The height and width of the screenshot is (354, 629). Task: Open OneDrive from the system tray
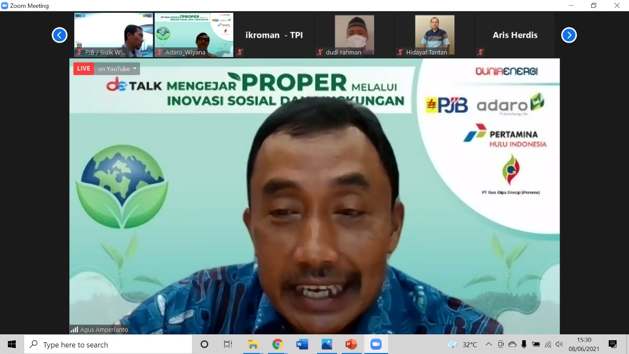click(x=512, y=344)
